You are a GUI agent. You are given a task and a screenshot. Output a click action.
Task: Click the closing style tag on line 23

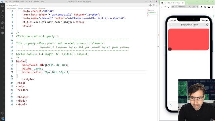[28, 79]
